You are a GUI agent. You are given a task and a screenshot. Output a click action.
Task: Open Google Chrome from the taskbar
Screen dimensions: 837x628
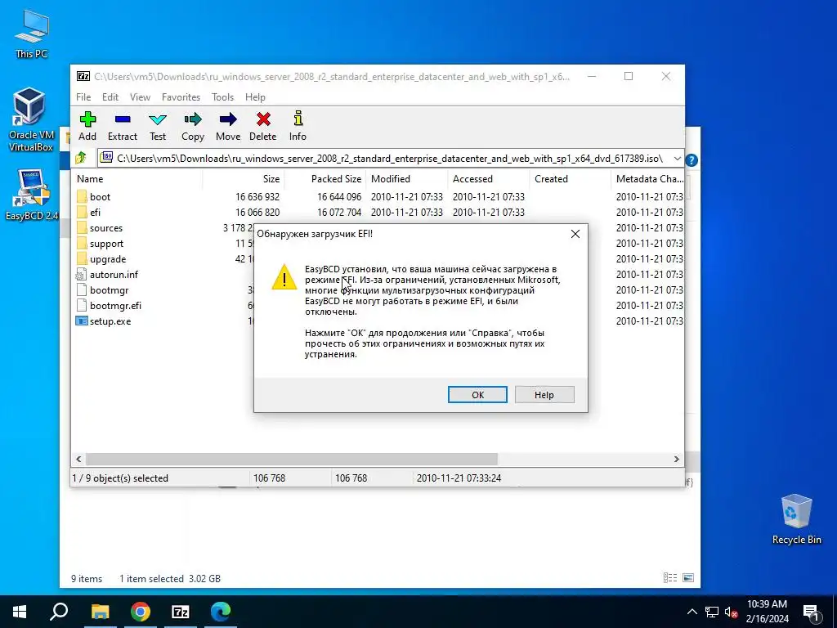(x=141, y=612)
